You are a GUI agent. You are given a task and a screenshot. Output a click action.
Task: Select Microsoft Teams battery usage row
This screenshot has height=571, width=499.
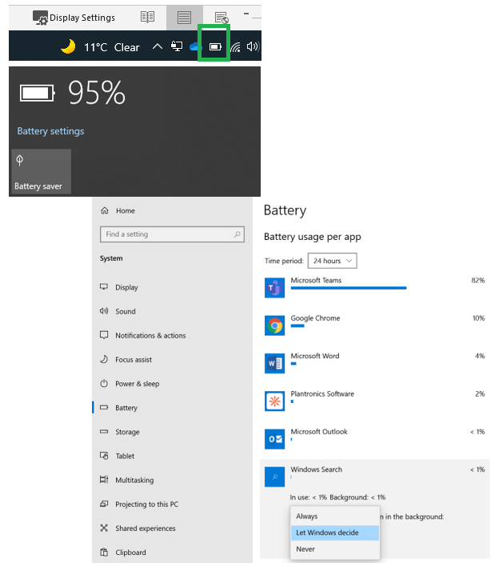(375, 288)
